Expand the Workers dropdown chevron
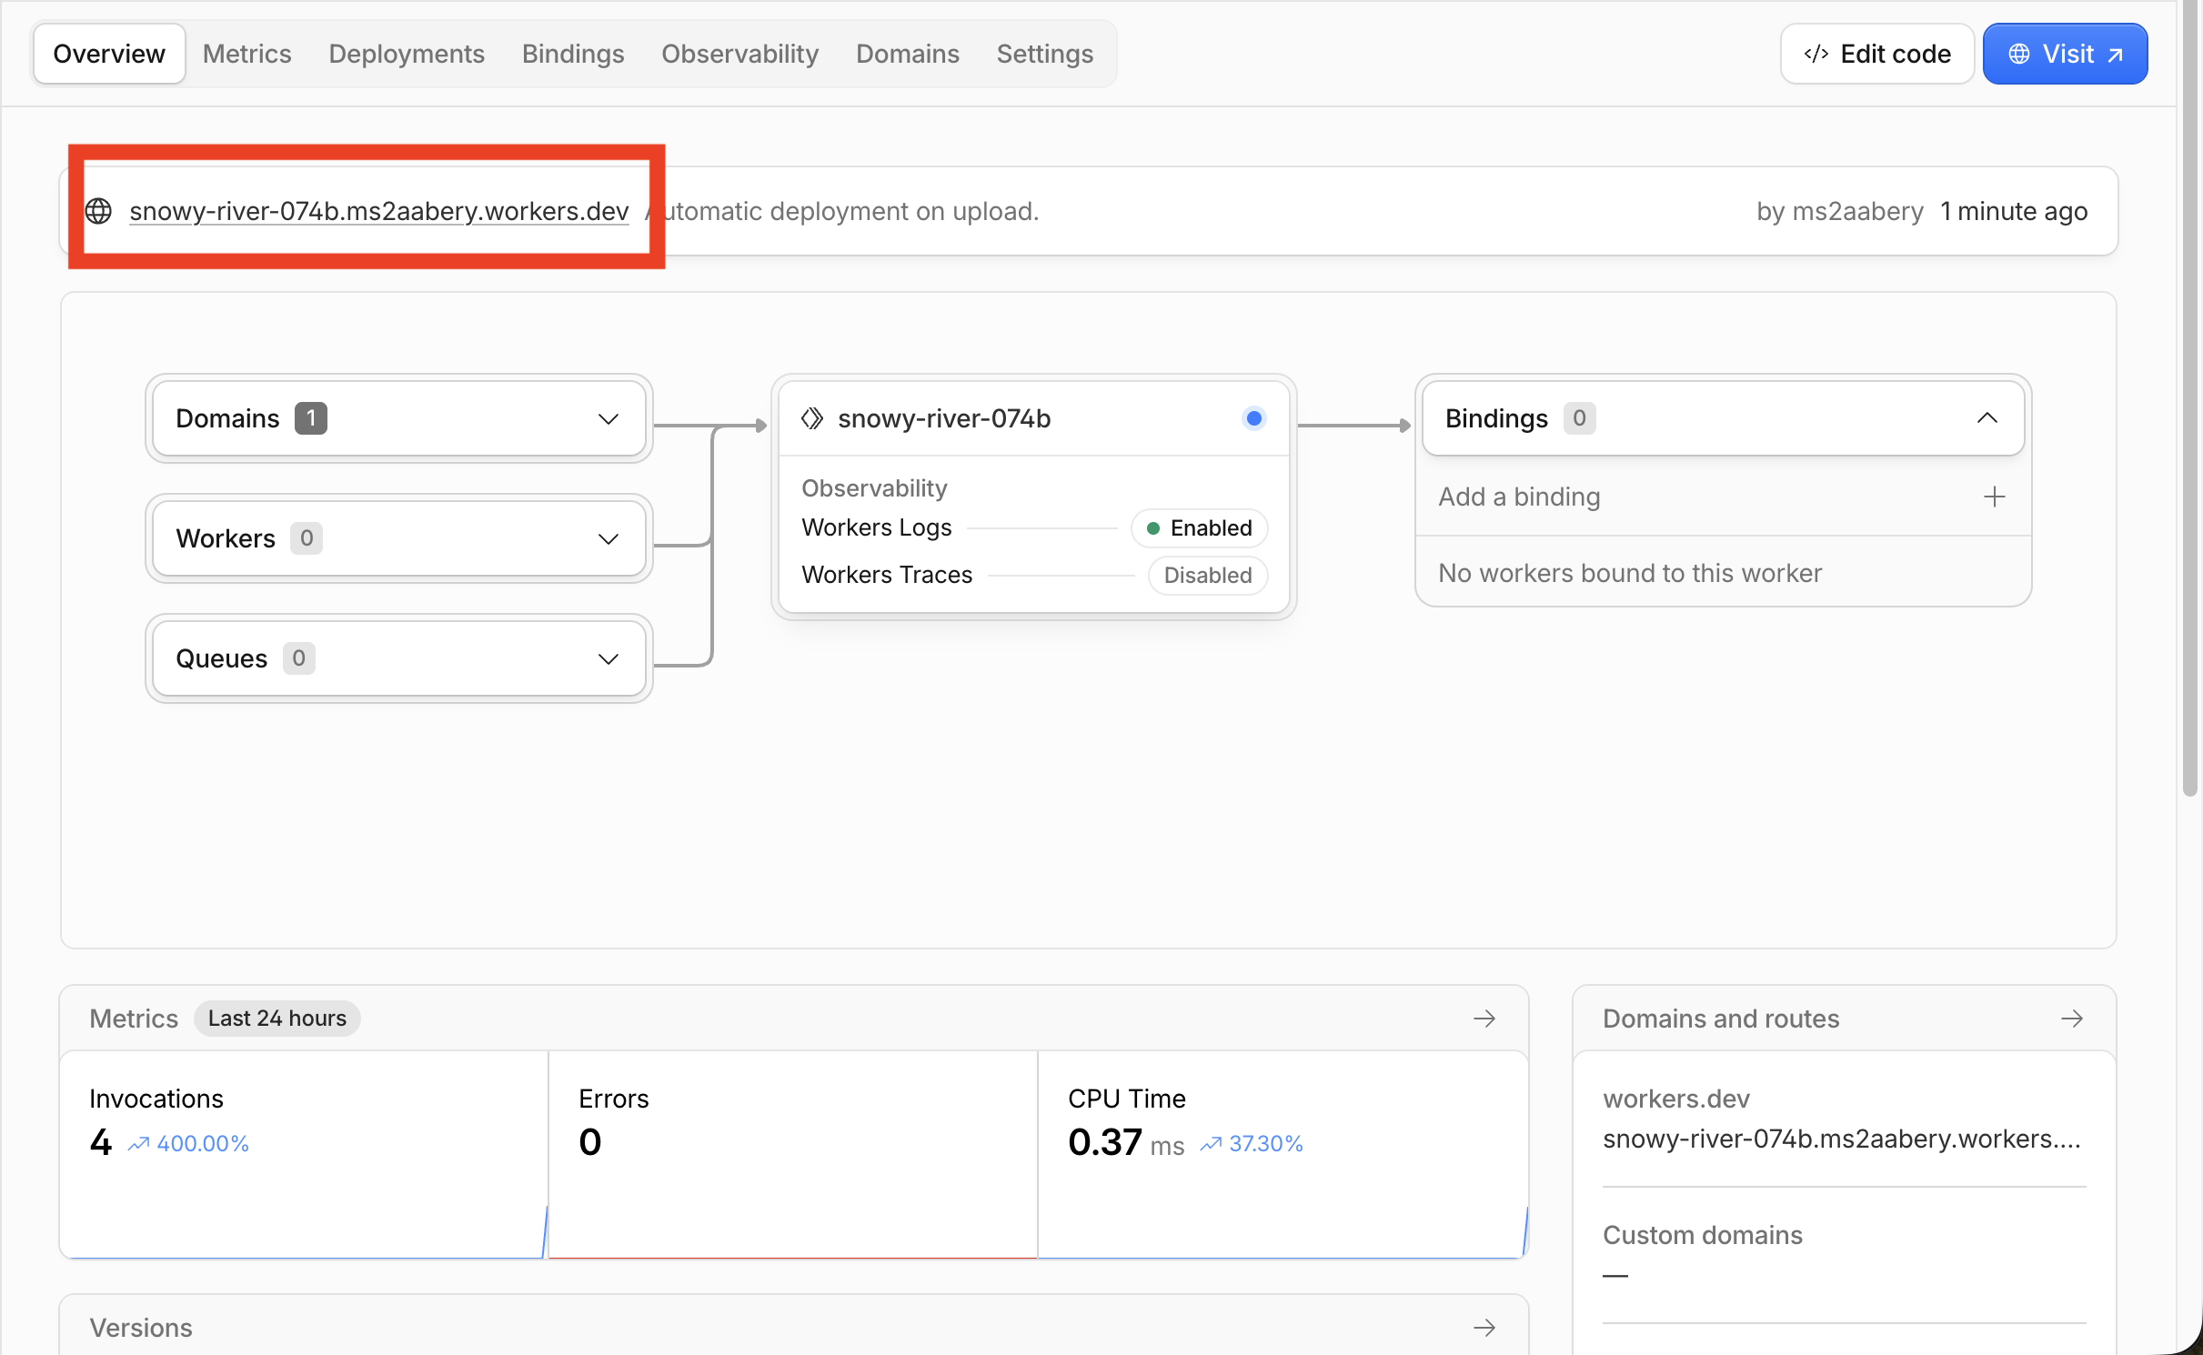The image size is (2203, 1355). 609,539
